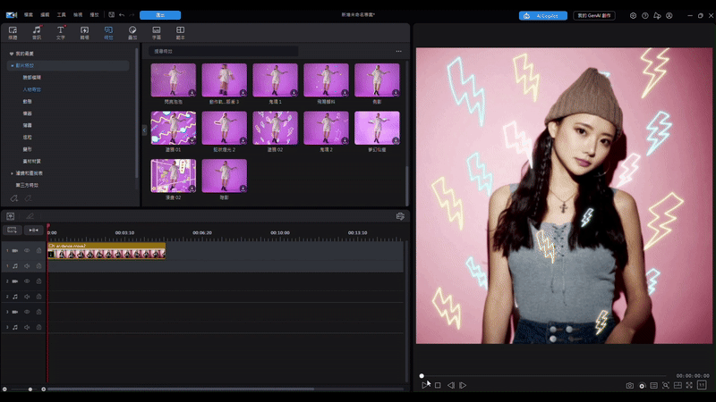
Task: Click the stop button in preview controls
Action: coord(438,385)
